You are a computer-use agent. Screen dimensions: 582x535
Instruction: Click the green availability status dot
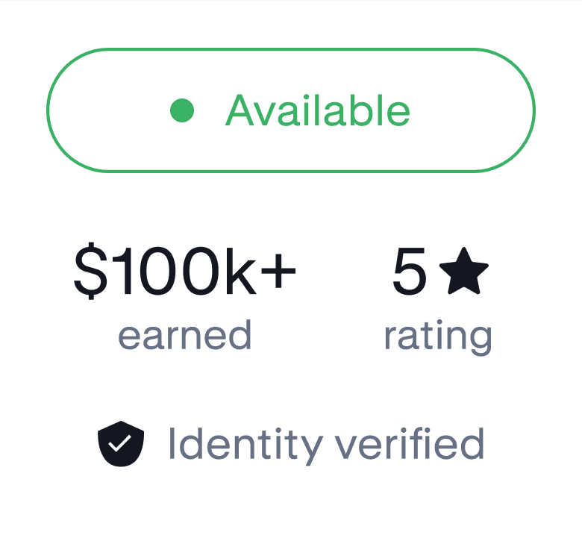(x=182, y=111)
